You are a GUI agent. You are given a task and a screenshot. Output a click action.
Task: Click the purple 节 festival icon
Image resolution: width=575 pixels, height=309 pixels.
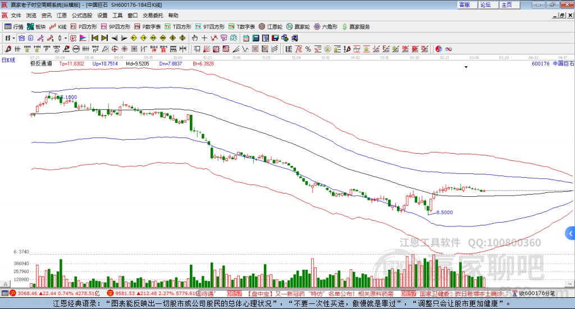click(x=223, y=38)
